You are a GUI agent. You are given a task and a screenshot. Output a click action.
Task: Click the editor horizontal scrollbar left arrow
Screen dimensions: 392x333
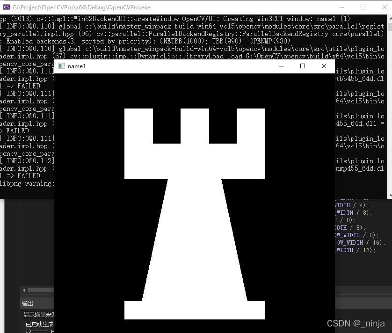(x=24, y=290)
